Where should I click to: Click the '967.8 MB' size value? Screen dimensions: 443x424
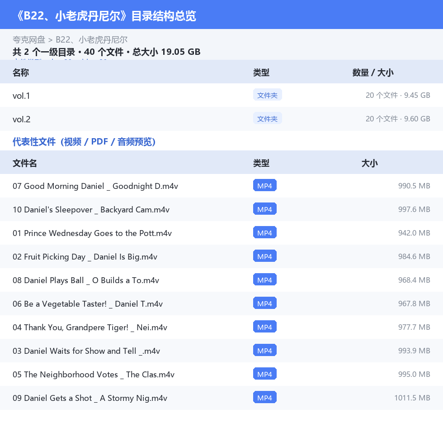coord(414,304)
